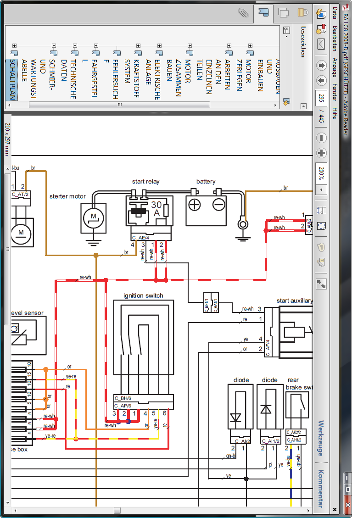Open the Anzeige menu

[335, 66]
